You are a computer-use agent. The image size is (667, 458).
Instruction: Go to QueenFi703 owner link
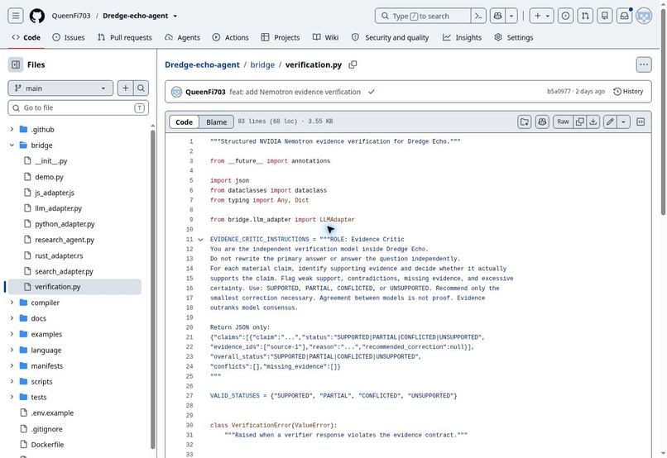(x=71, y=16)
